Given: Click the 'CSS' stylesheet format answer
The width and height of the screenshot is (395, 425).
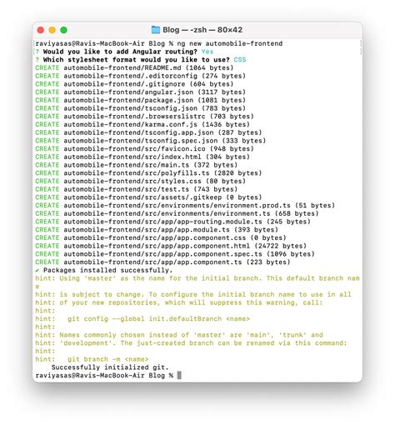Looking at the screenshot, I should (x=240, y=60).
